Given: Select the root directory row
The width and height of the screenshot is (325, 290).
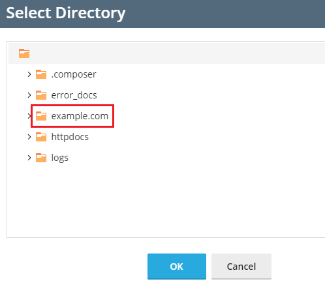Looking at the screenshot, I should (x=166, y=53).
